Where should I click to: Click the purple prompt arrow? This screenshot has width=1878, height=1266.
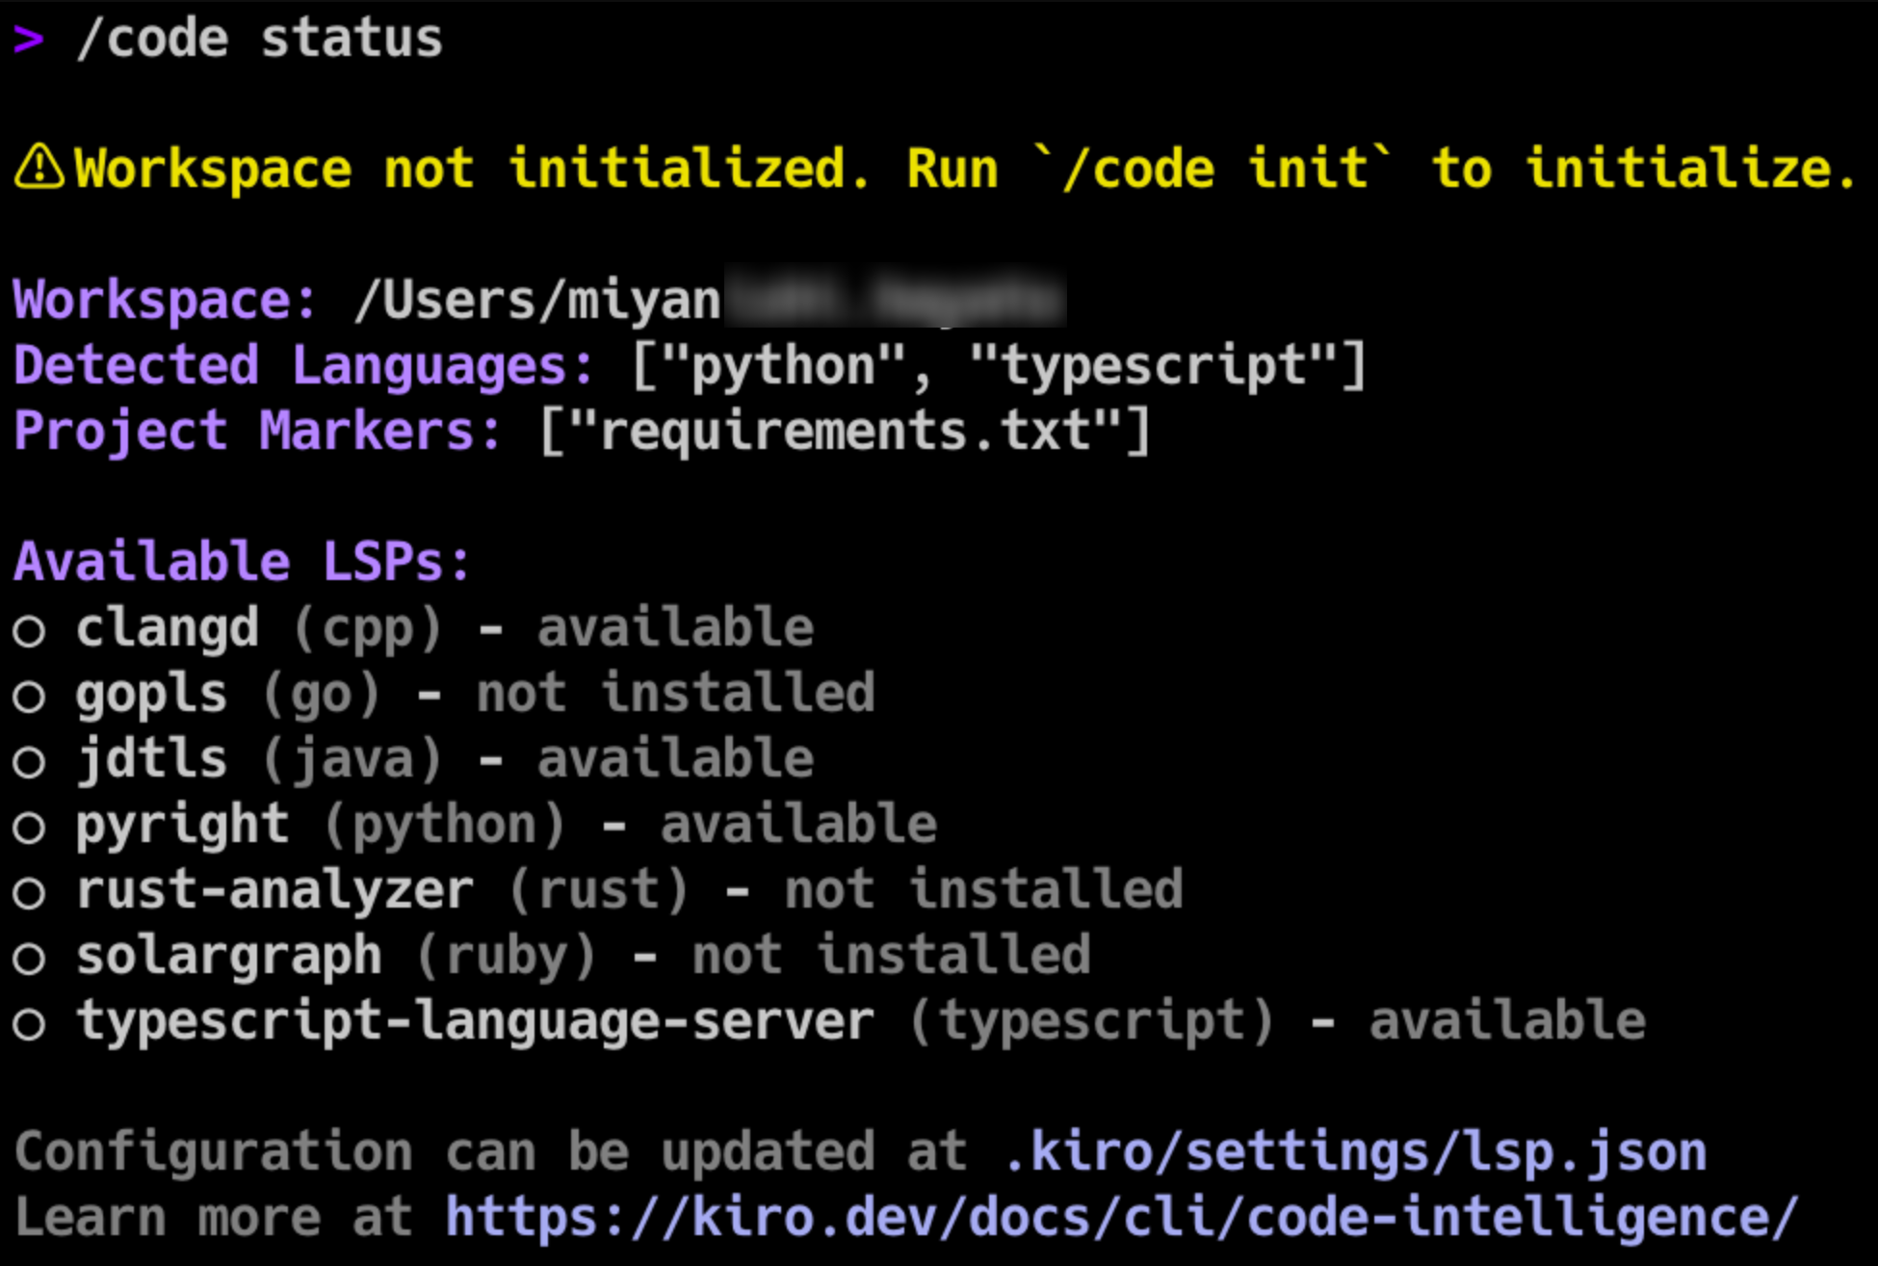tap(29, 37)
